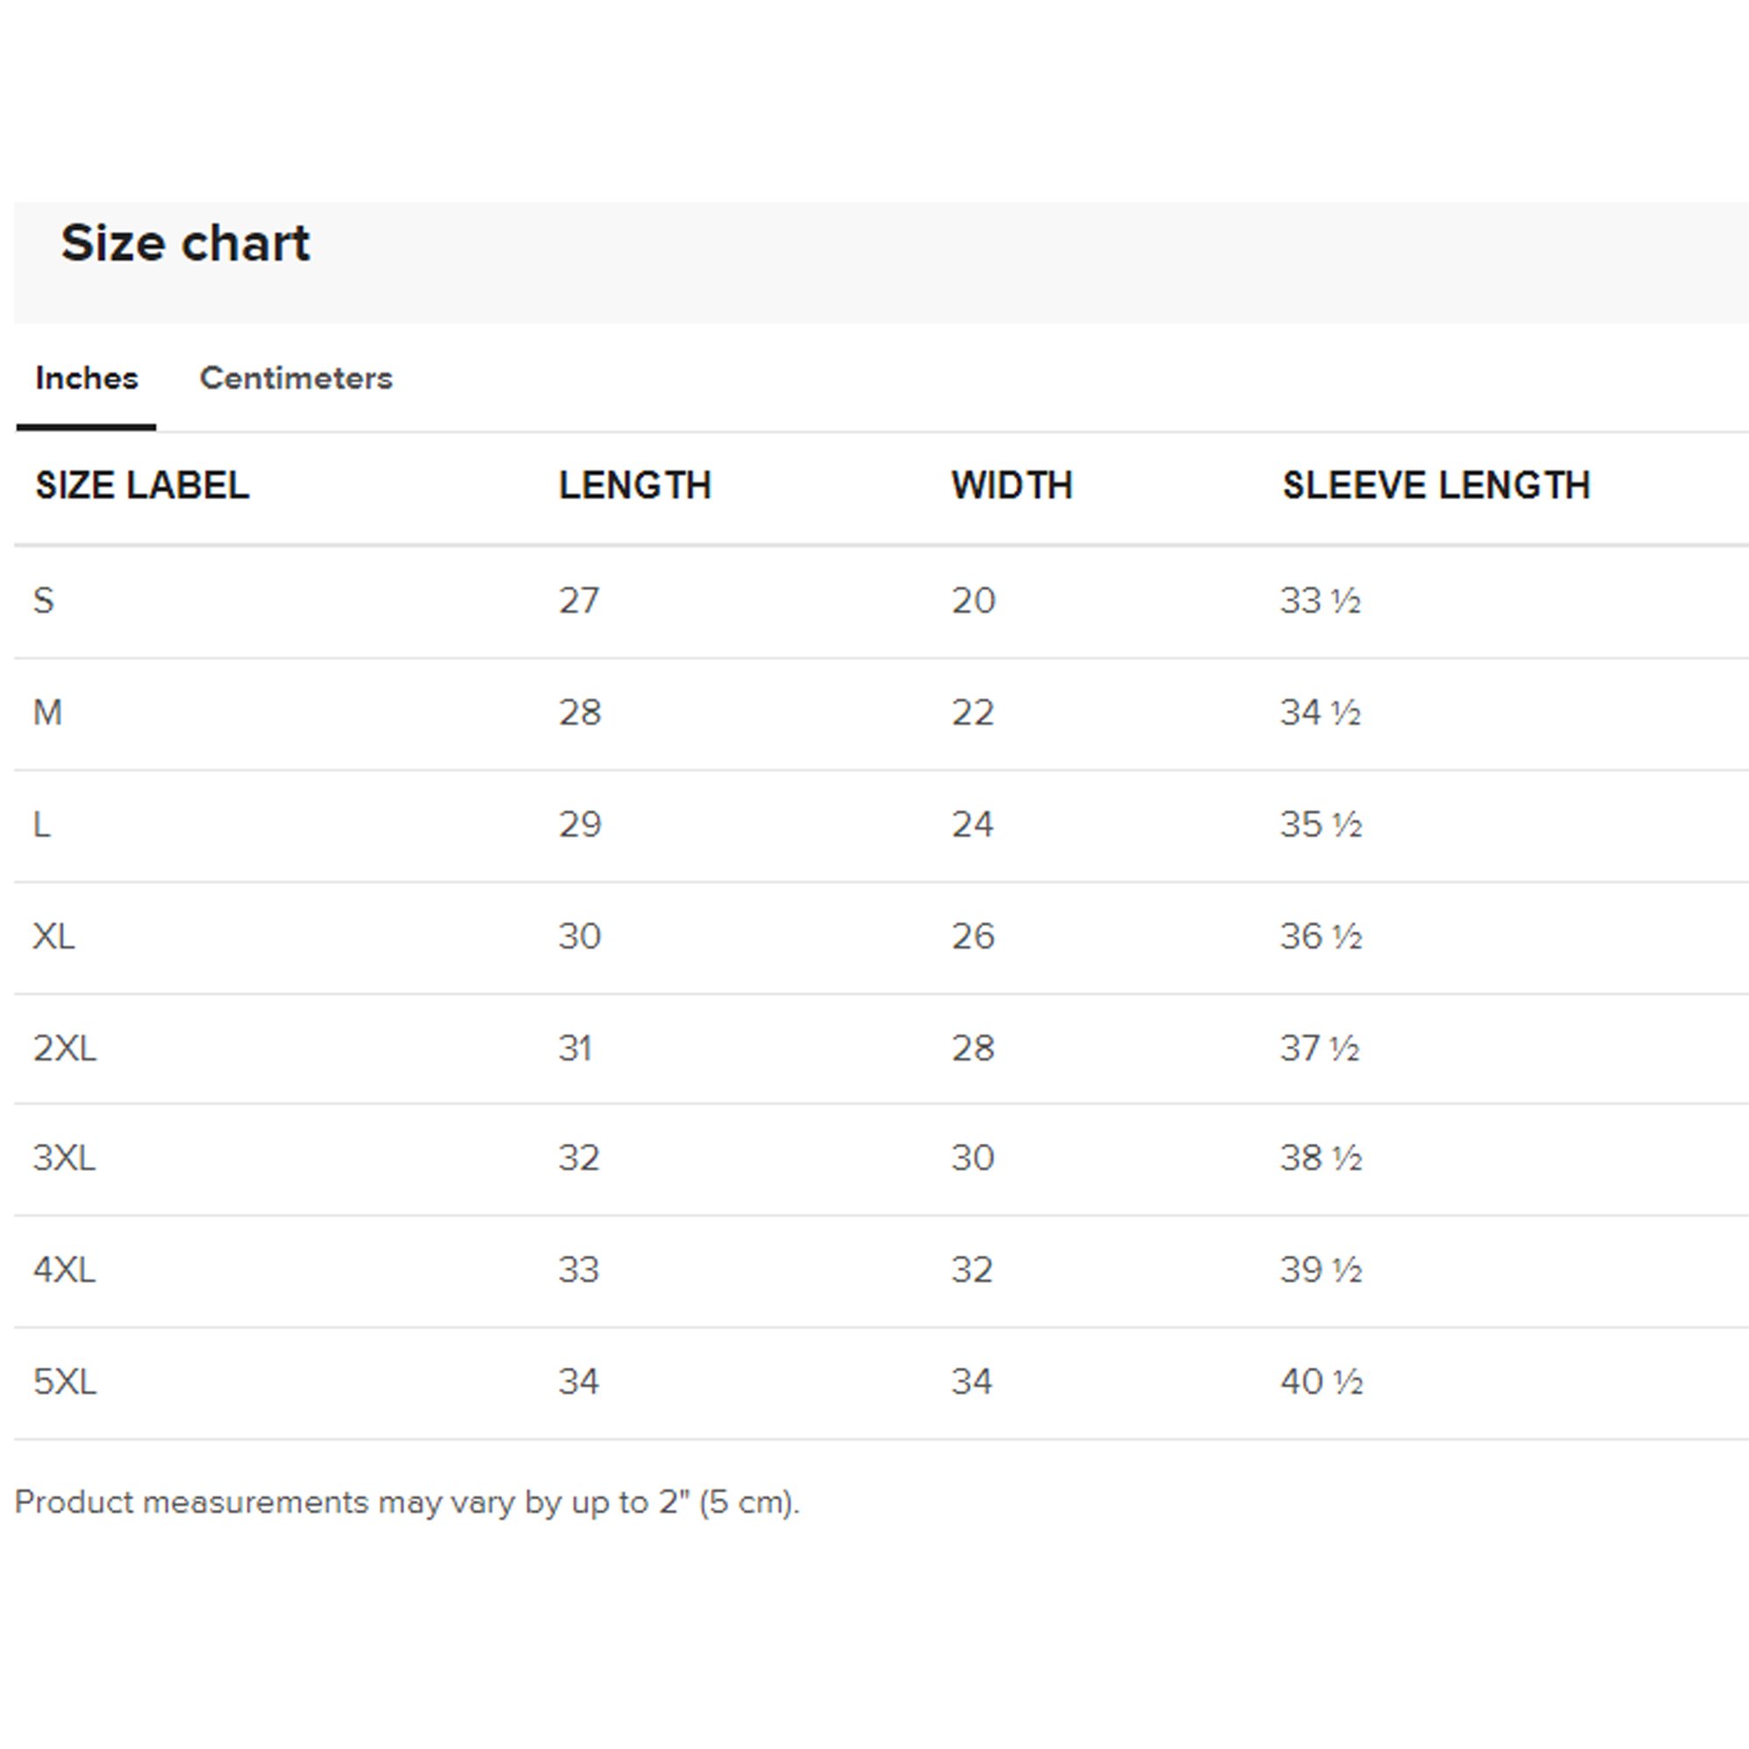Click the SIZE LABEL column header
The image size is (1749, 1749).
(x=143, y=485)
